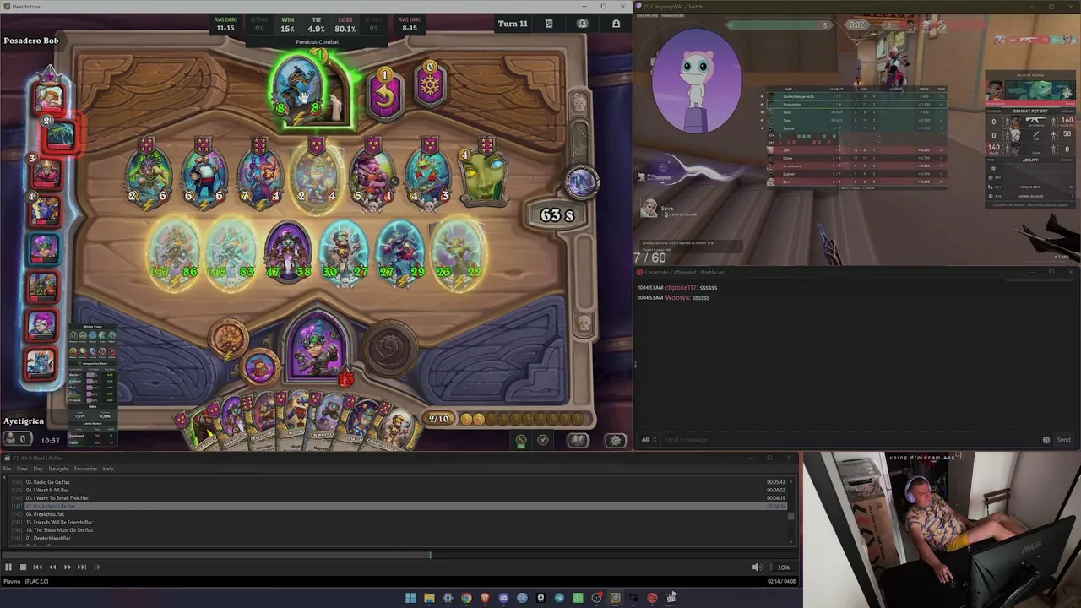Click the Turn 11 indicator
1081x608 pixels.
(x=513, y=24)
